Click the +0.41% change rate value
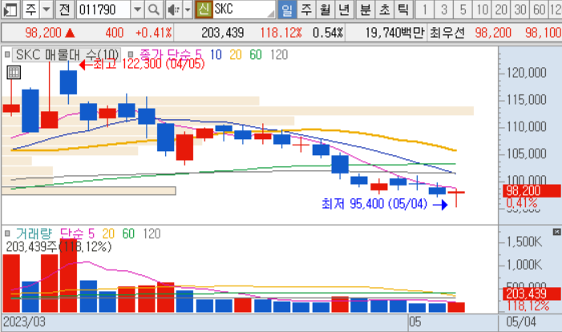The height and width of the screenshot is (332, 562). (154, 33)
